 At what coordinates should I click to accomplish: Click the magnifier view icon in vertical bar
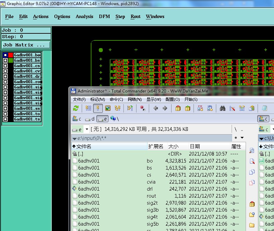tap(252, 151)
